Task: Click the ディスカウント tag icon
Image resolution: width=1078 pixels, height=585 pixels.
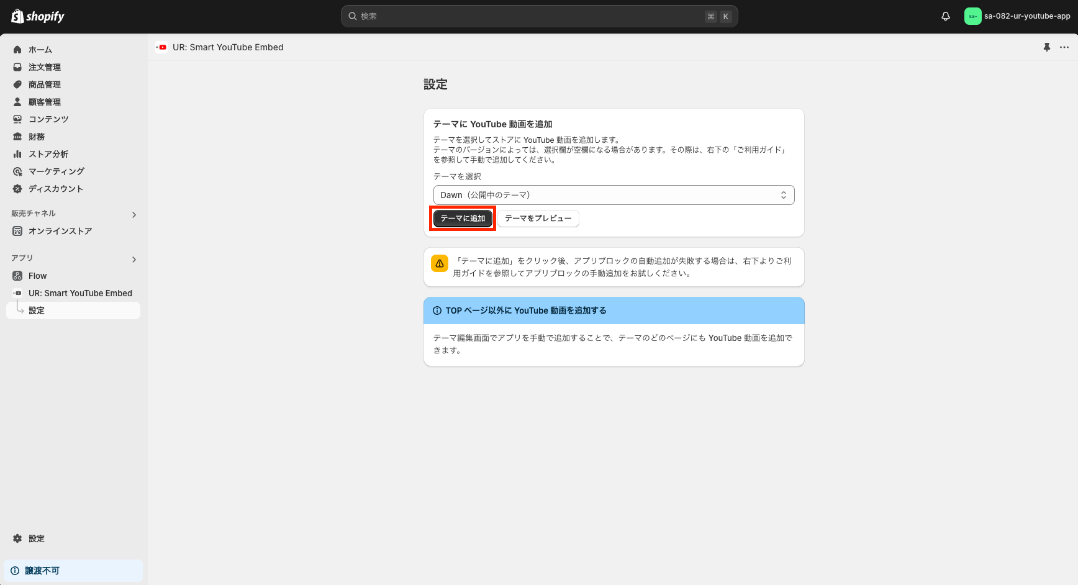Action: pyautogui.click(x=17, y=189)
